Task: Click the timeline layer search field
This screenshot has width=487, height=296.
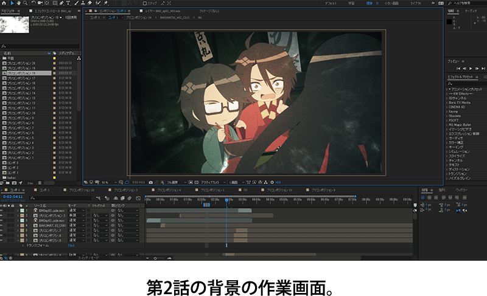Action: [61, 198]
